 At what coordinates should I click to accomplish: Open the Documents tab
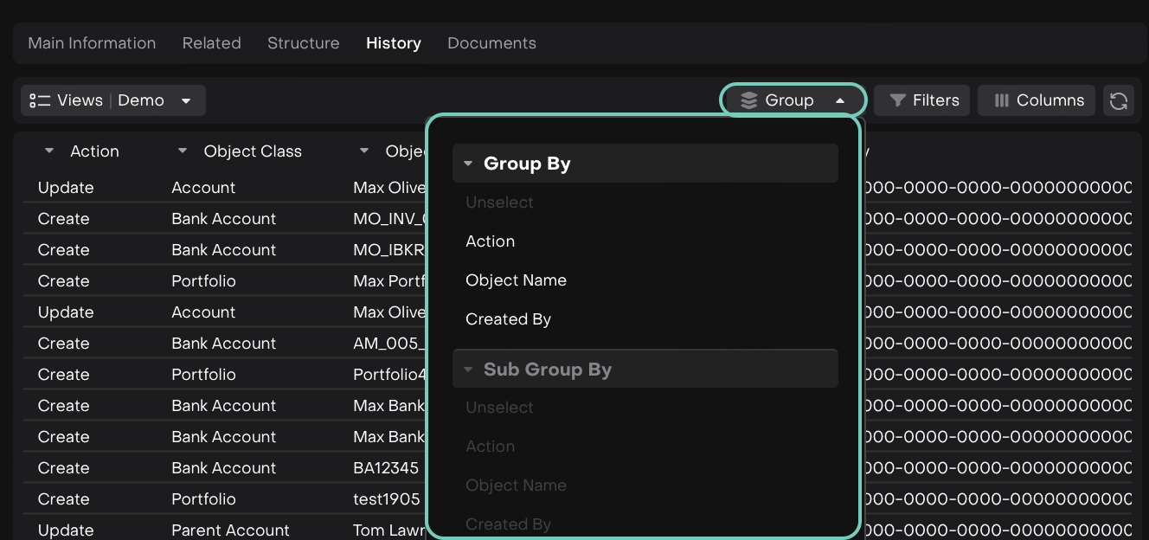[491, 43]
